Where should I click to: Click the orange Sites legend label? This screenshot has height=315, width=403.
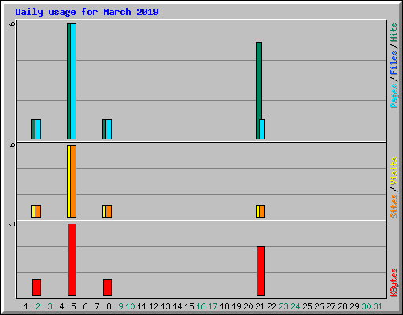click(394, 206)
